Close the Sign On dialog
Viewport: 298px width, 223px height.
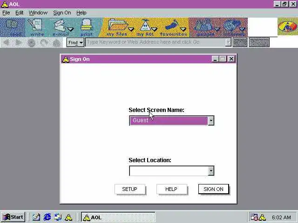[231, 59]
